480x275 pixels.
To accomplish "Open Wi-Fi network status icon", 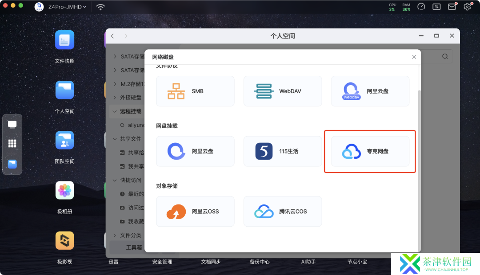I will 100,7.
